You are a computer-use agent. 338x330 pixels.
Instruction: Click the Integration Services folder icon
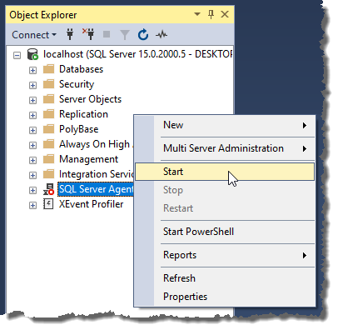click(x=49, y=174)
